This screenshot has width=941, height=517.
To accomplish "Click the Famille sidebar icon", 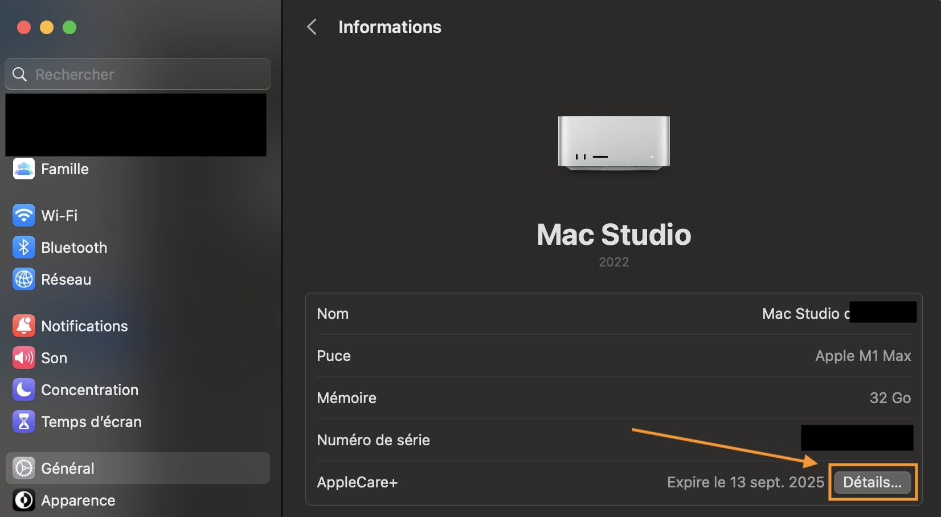I will click(24, 169).
